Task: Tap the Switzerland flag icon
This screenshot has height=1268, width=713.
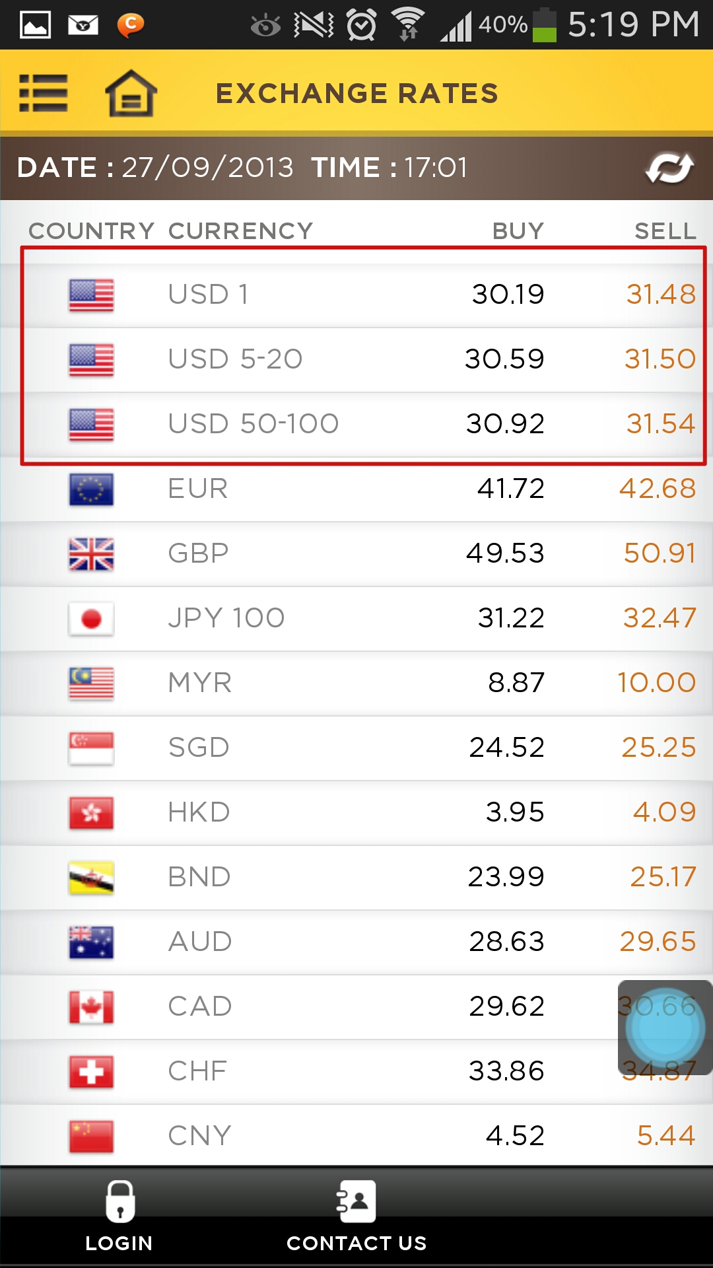Action: 91,1072
